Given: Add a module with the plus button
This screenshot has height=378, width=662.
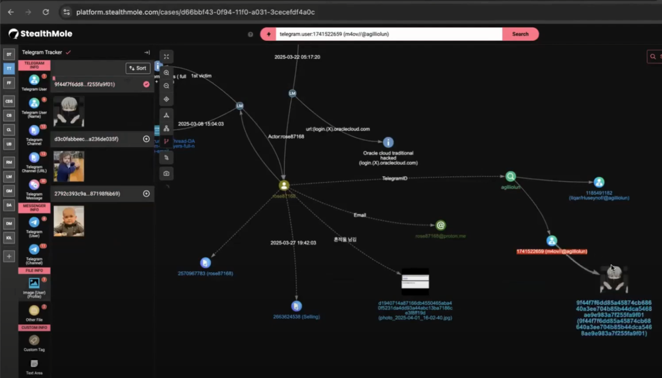Looking at the screenshot, I should [9, 256].
